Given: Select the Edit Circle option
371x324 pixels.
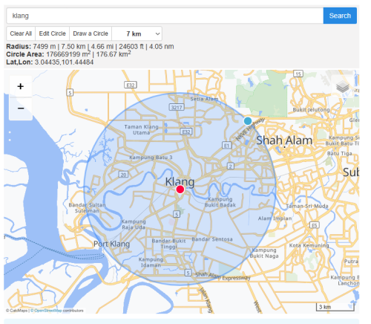Looking at the screenshot, I should tap(52, 33).
